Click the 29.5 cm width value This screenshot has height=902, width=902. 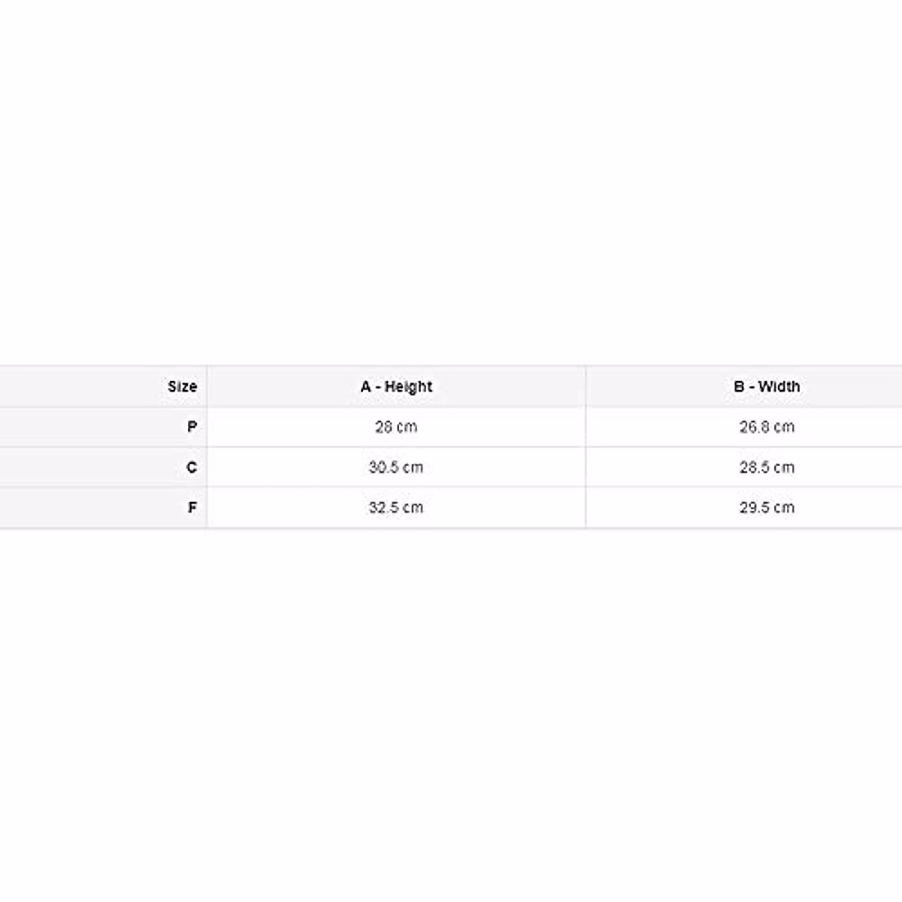pos(767,507)
